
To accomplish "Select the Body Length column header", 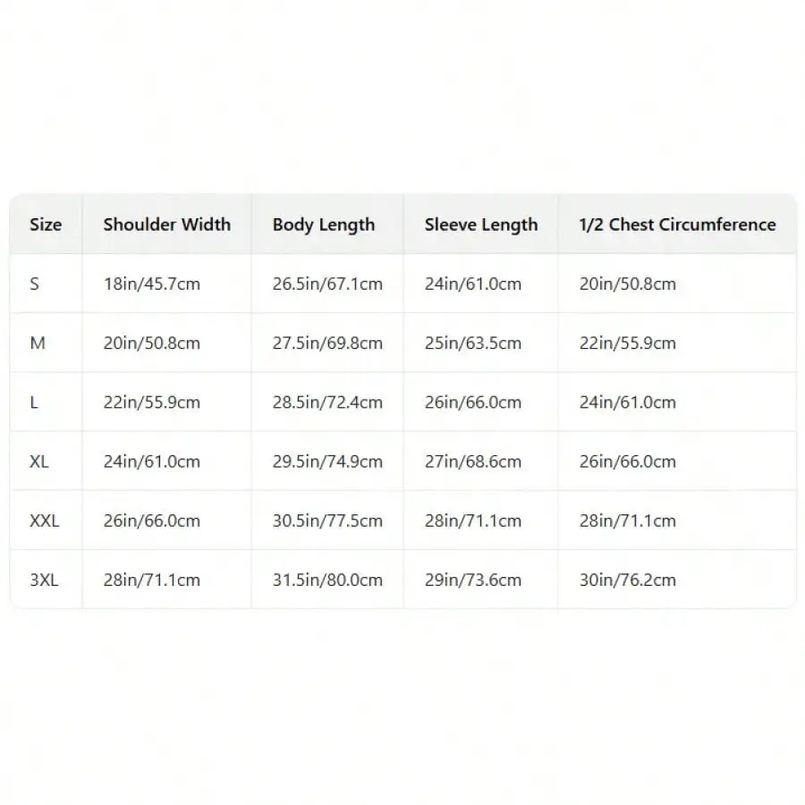I will click(x=323, y=225).
